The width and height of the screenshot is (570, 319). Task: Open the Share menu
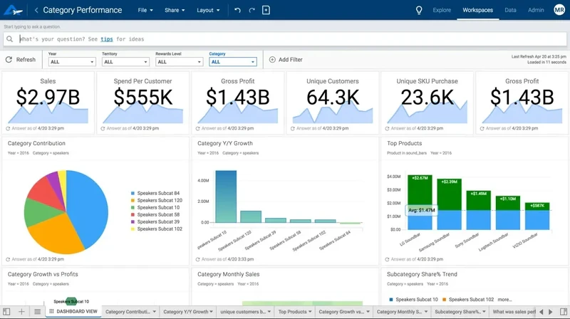[175, 11]
